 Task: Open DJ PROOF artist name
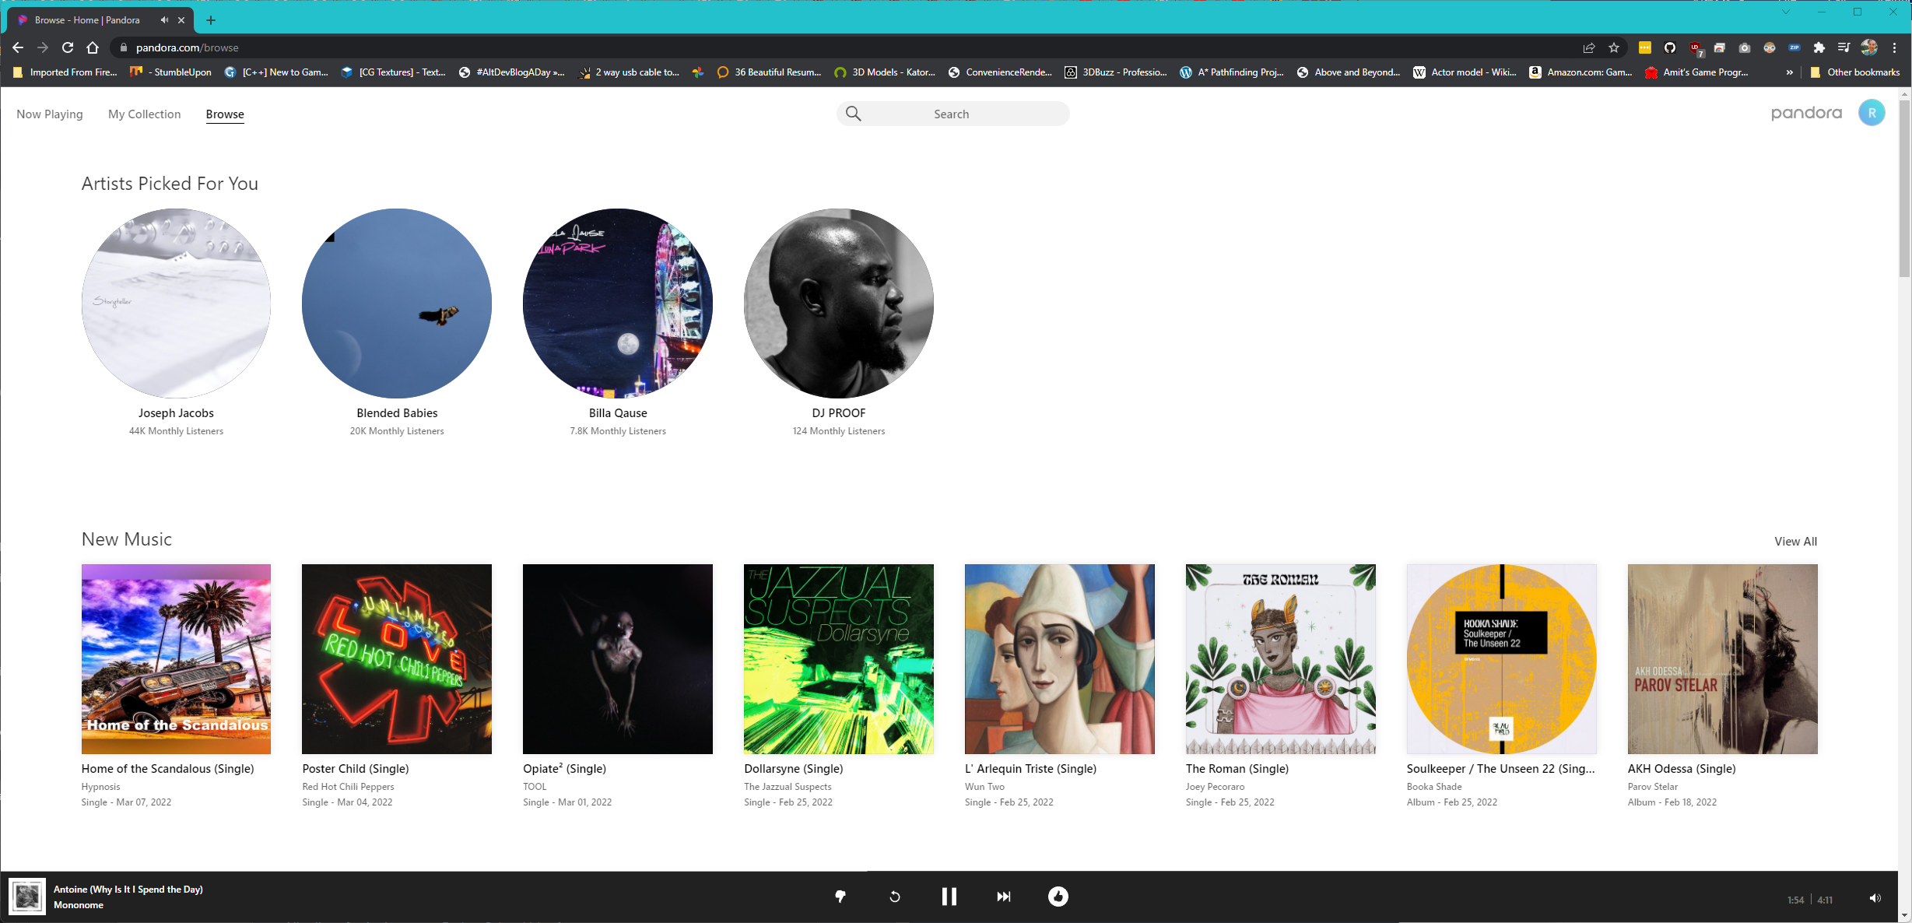[x=839, y=413]
